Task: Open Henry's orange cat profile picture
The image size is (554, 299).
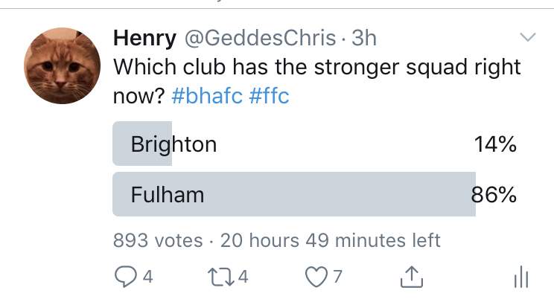Action: pos(63,65)
